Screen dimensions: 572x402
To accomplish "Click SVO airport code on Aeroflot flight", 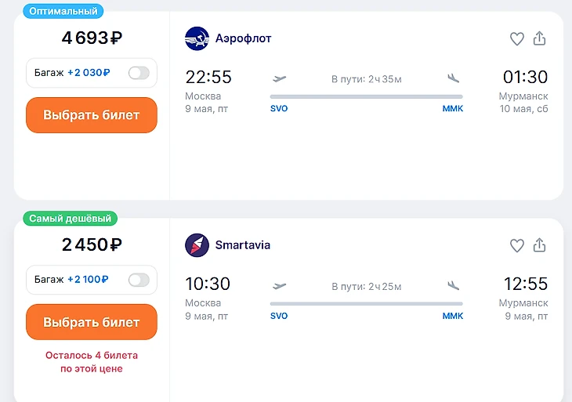I will coord(279,109).
